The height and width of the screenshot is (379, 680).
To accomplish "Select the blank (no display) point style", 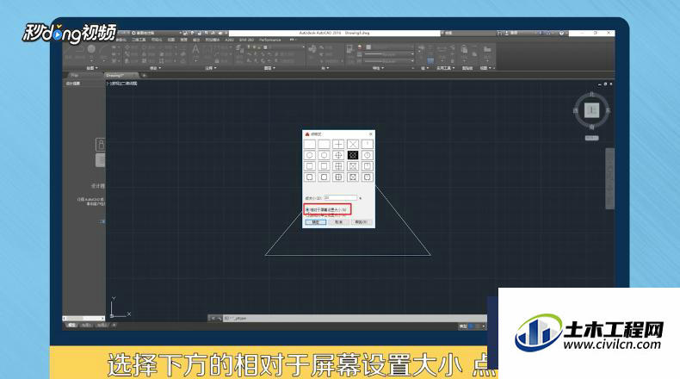I will [324, 144].
